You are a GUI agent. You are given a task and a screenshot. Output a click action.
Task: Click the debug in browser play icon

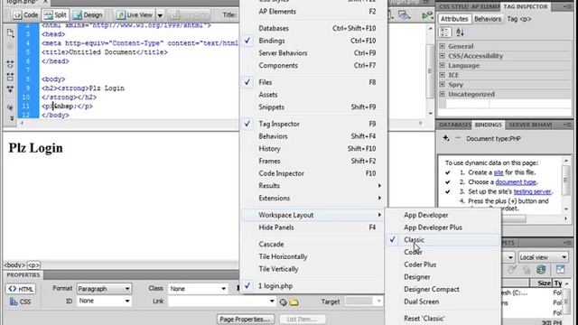[426, 15]
